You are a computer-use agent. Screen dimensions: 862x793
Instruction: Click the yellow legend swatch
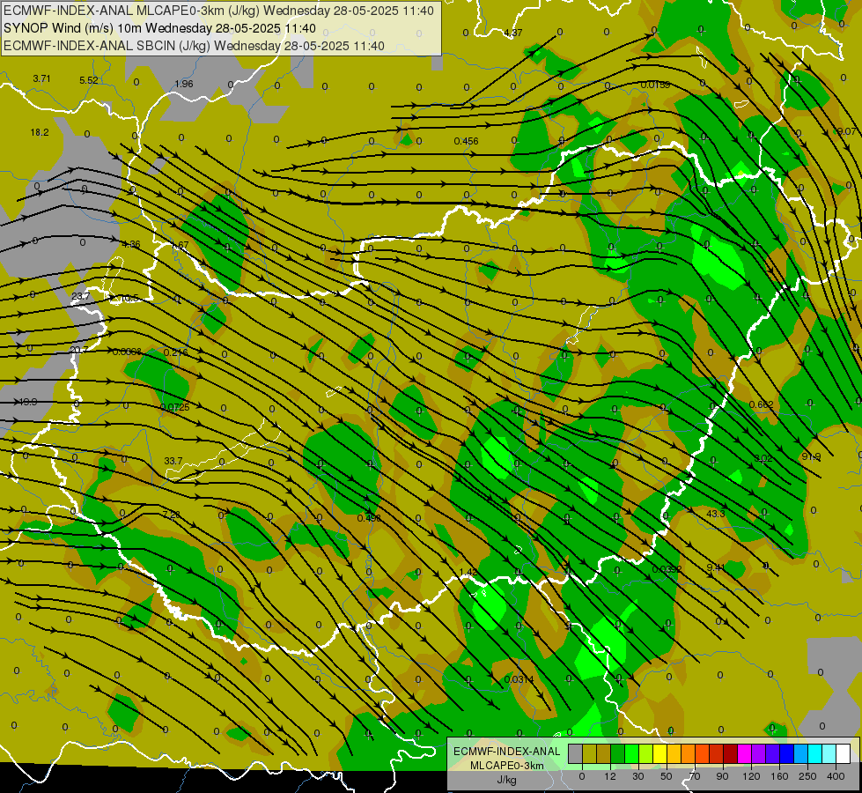(660, 753)
